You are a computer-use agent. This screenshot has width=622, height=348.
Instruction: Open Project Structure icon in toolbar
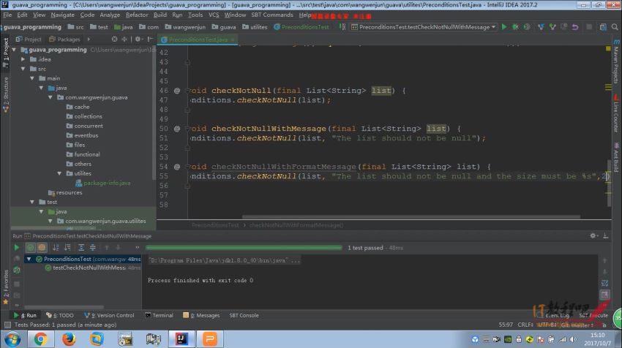(x=603, y=27)
